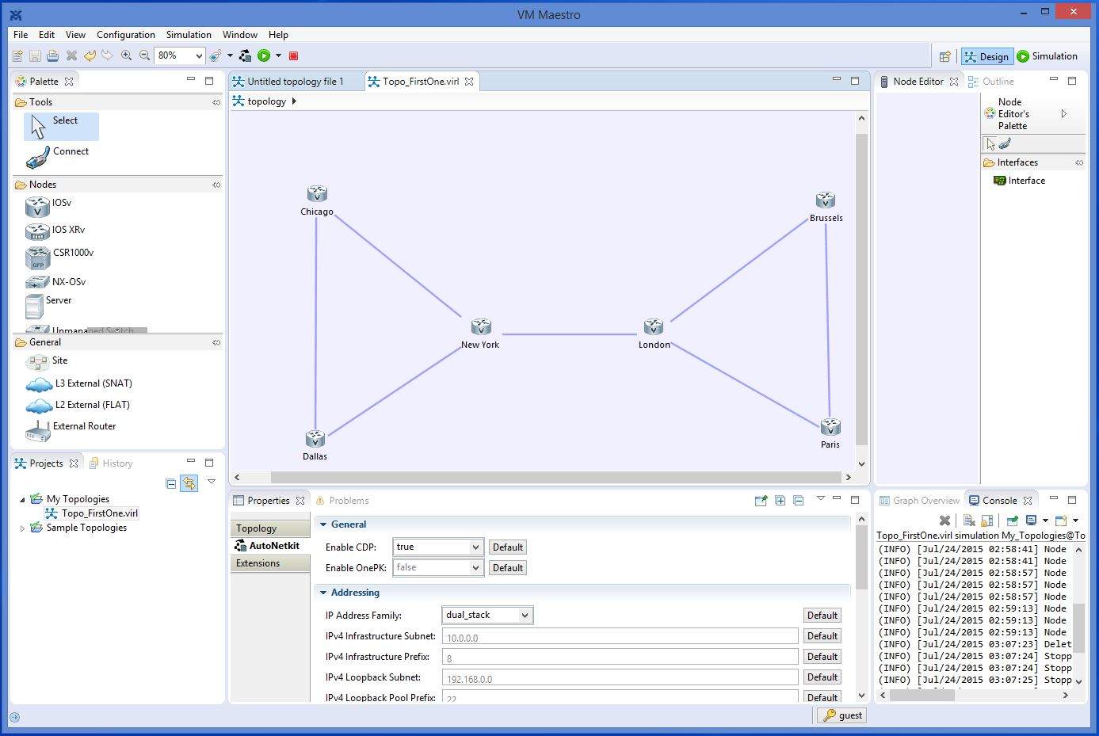1099x736 pixels.
Task: Switch to Untitled topology file 1 tab
Action: coord(295,82)
